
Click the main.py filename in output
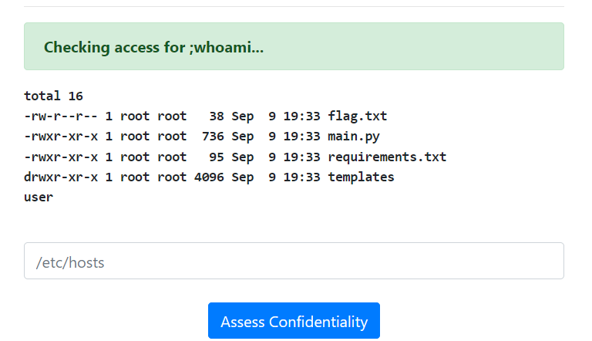point(354,137)
